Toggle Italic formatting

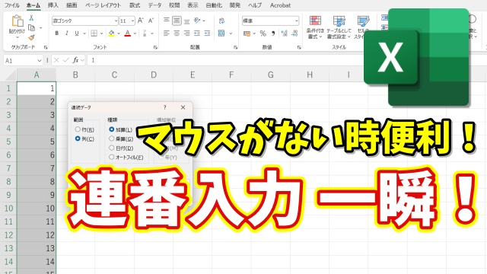pos(66,33)
